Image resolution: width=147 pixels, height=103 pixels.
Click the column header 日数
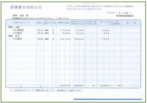[54, 23]
